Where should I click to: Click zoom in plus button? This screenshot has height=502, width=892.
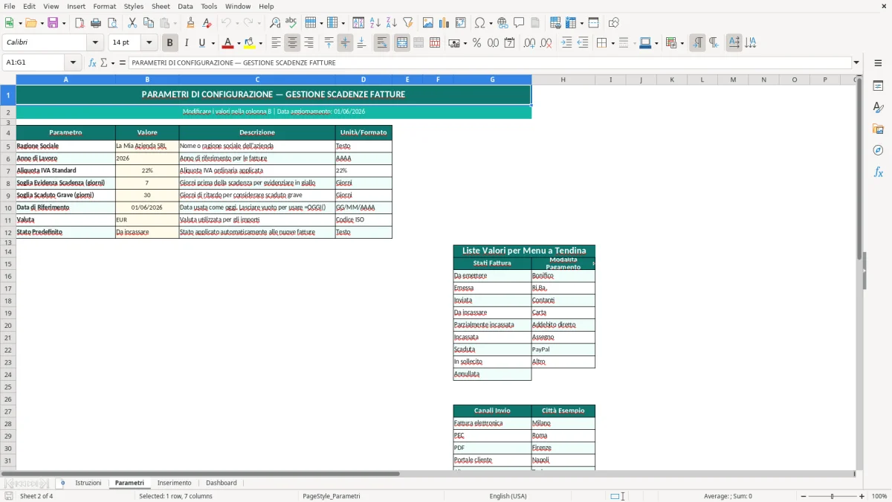[862, 496]
